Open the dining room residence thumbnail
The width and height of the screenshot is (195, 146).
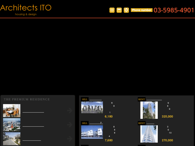12,111
